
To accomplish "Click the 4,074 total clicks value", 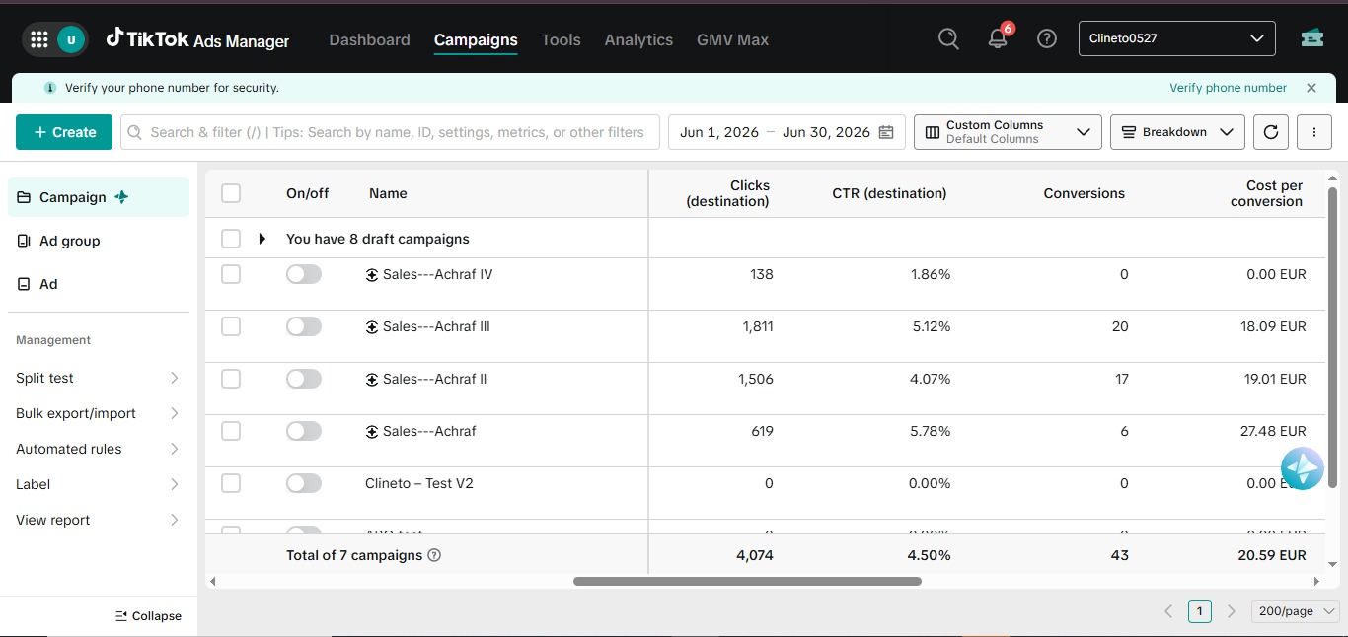I will [x=755, y=555].
